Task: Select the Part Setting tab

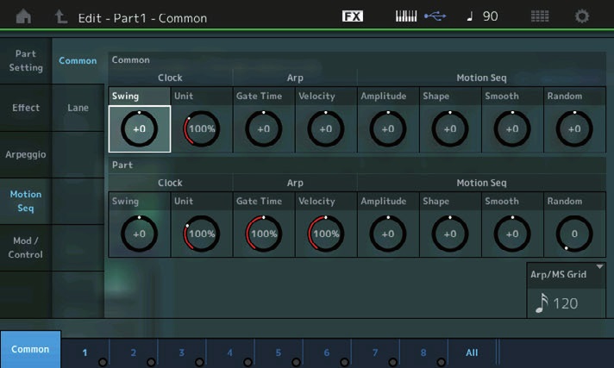Action: (x=26, y=61)
